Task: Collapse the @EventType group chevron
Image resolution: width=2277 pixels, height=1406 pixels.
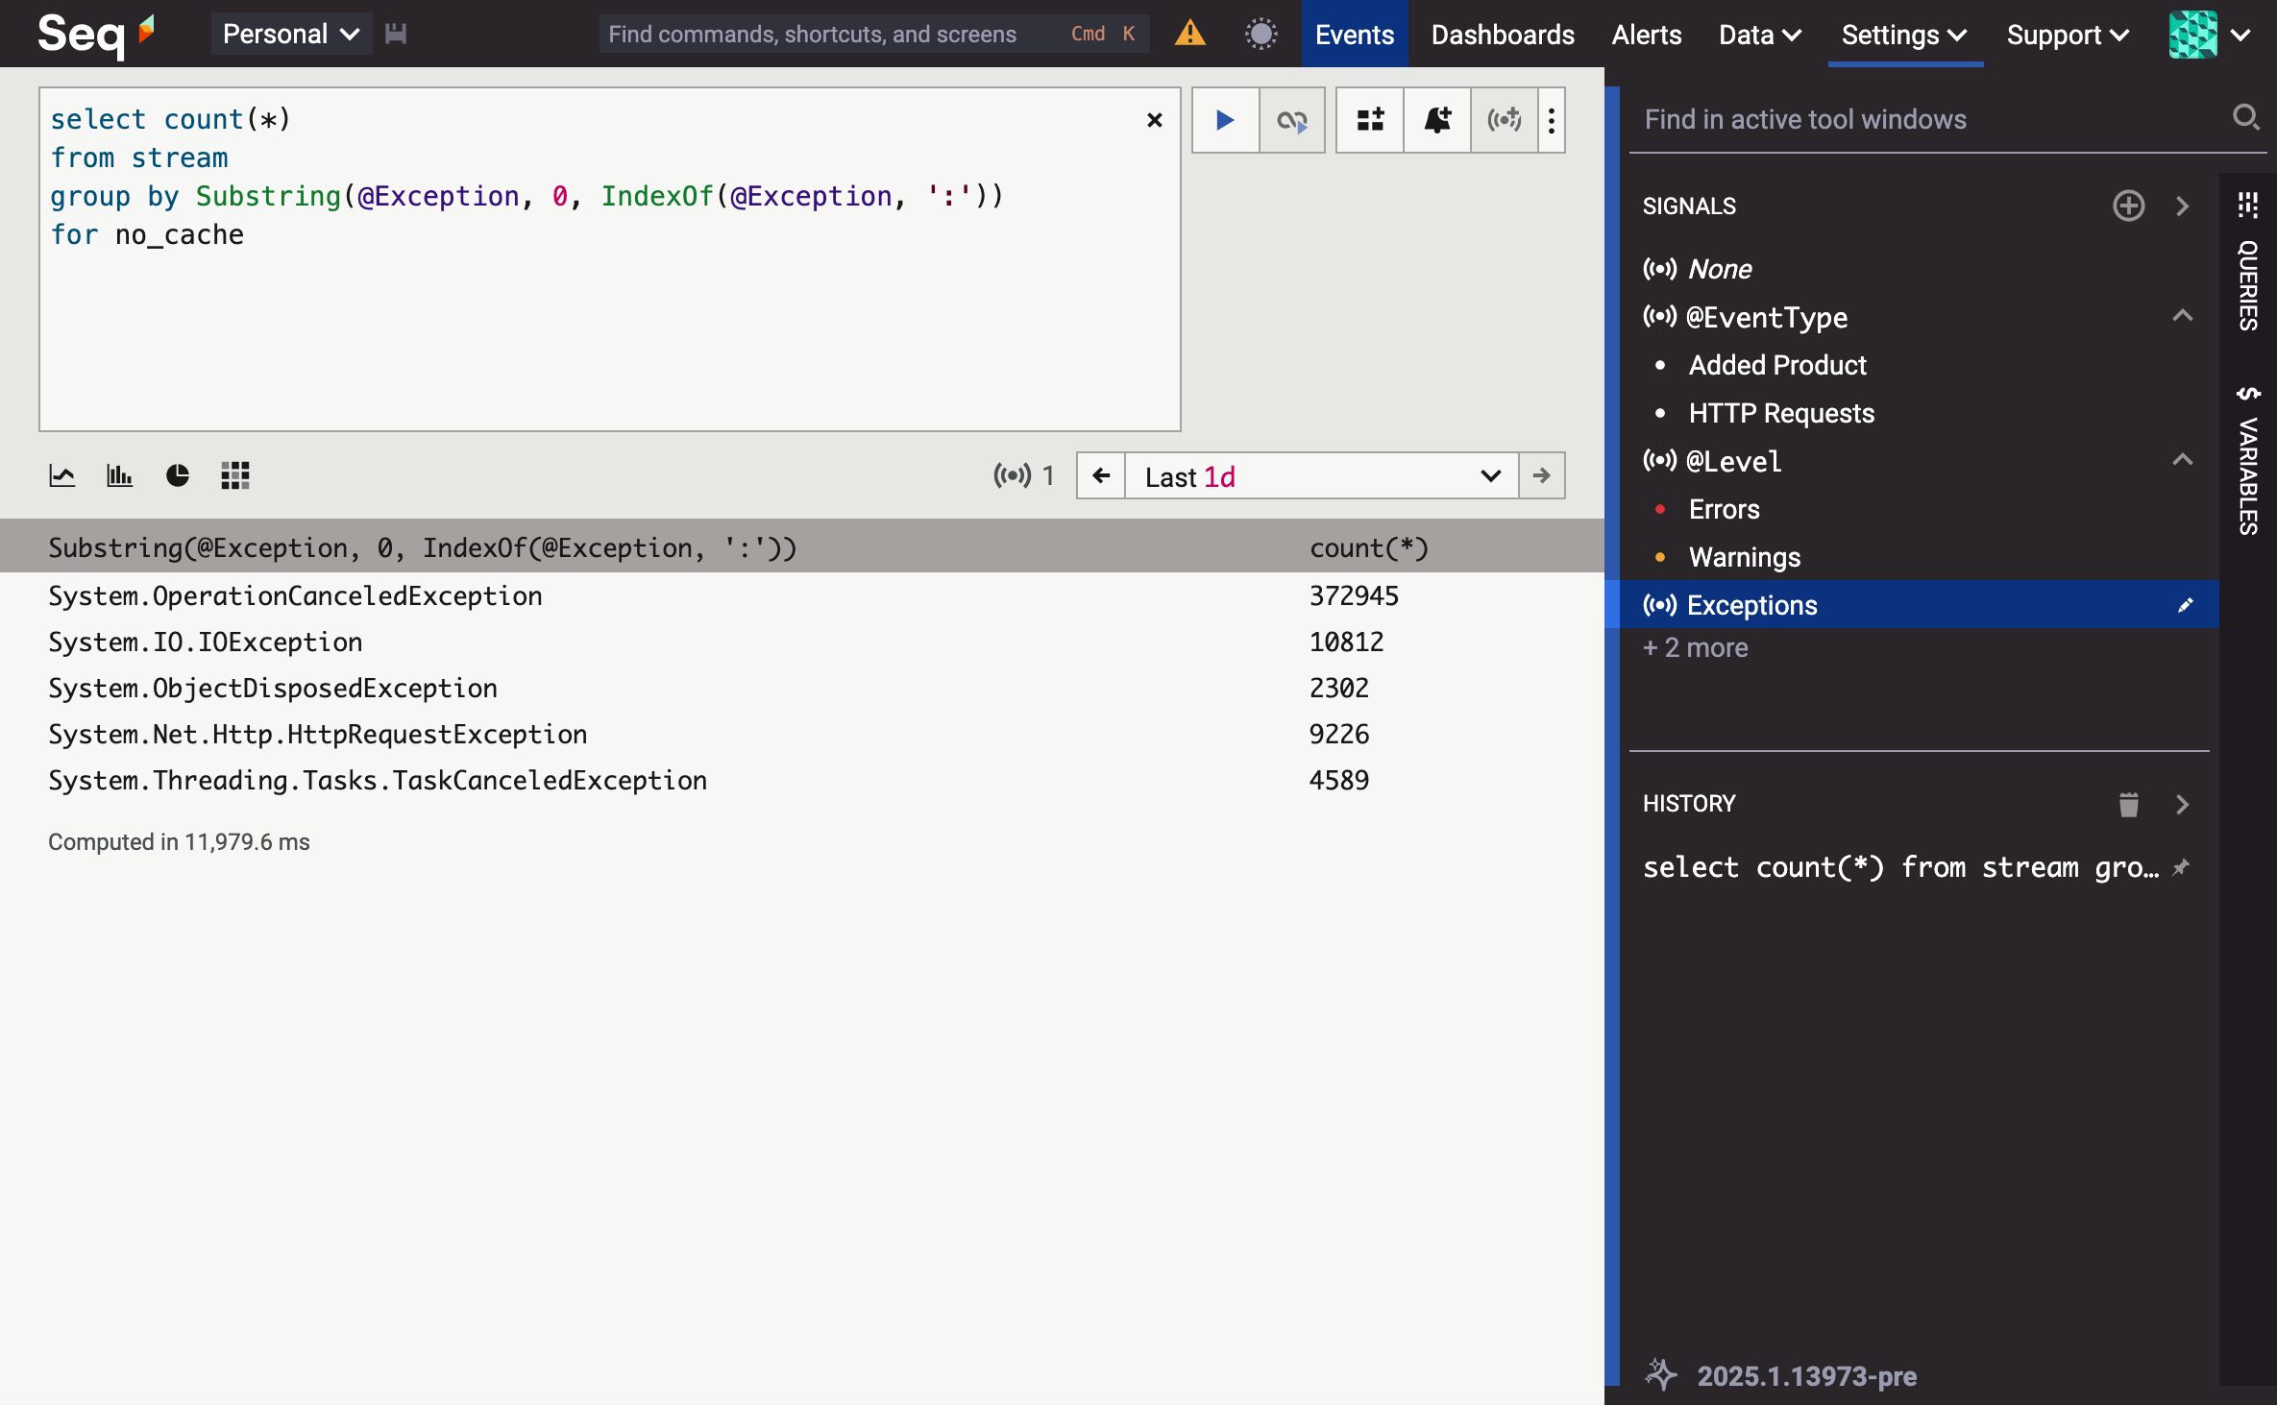Action: coord(2182,315)
